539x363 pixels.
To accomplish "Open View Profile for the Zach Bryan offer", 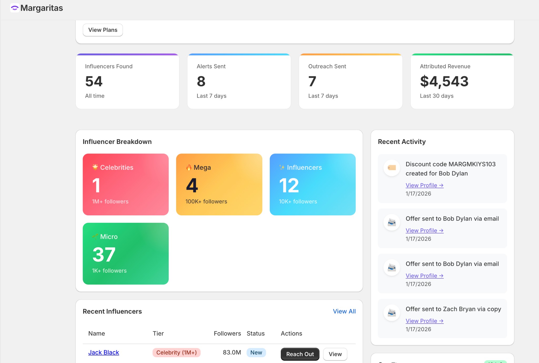I will (424, 321).
